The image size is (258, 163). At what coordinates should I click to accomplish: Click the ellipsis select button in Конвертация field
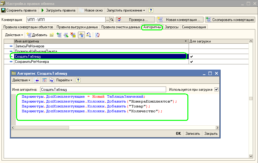tap(107, 20)
